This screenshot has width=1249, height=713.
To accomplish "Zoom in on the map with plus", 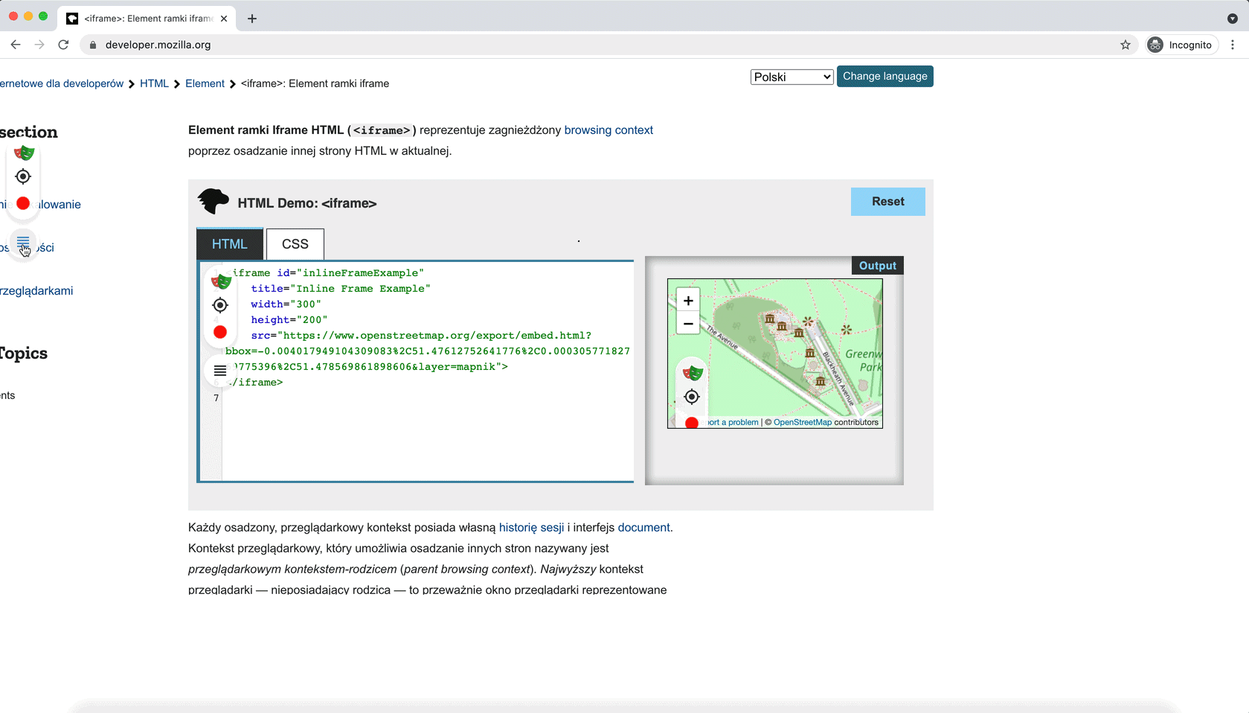I will point(688,301).
